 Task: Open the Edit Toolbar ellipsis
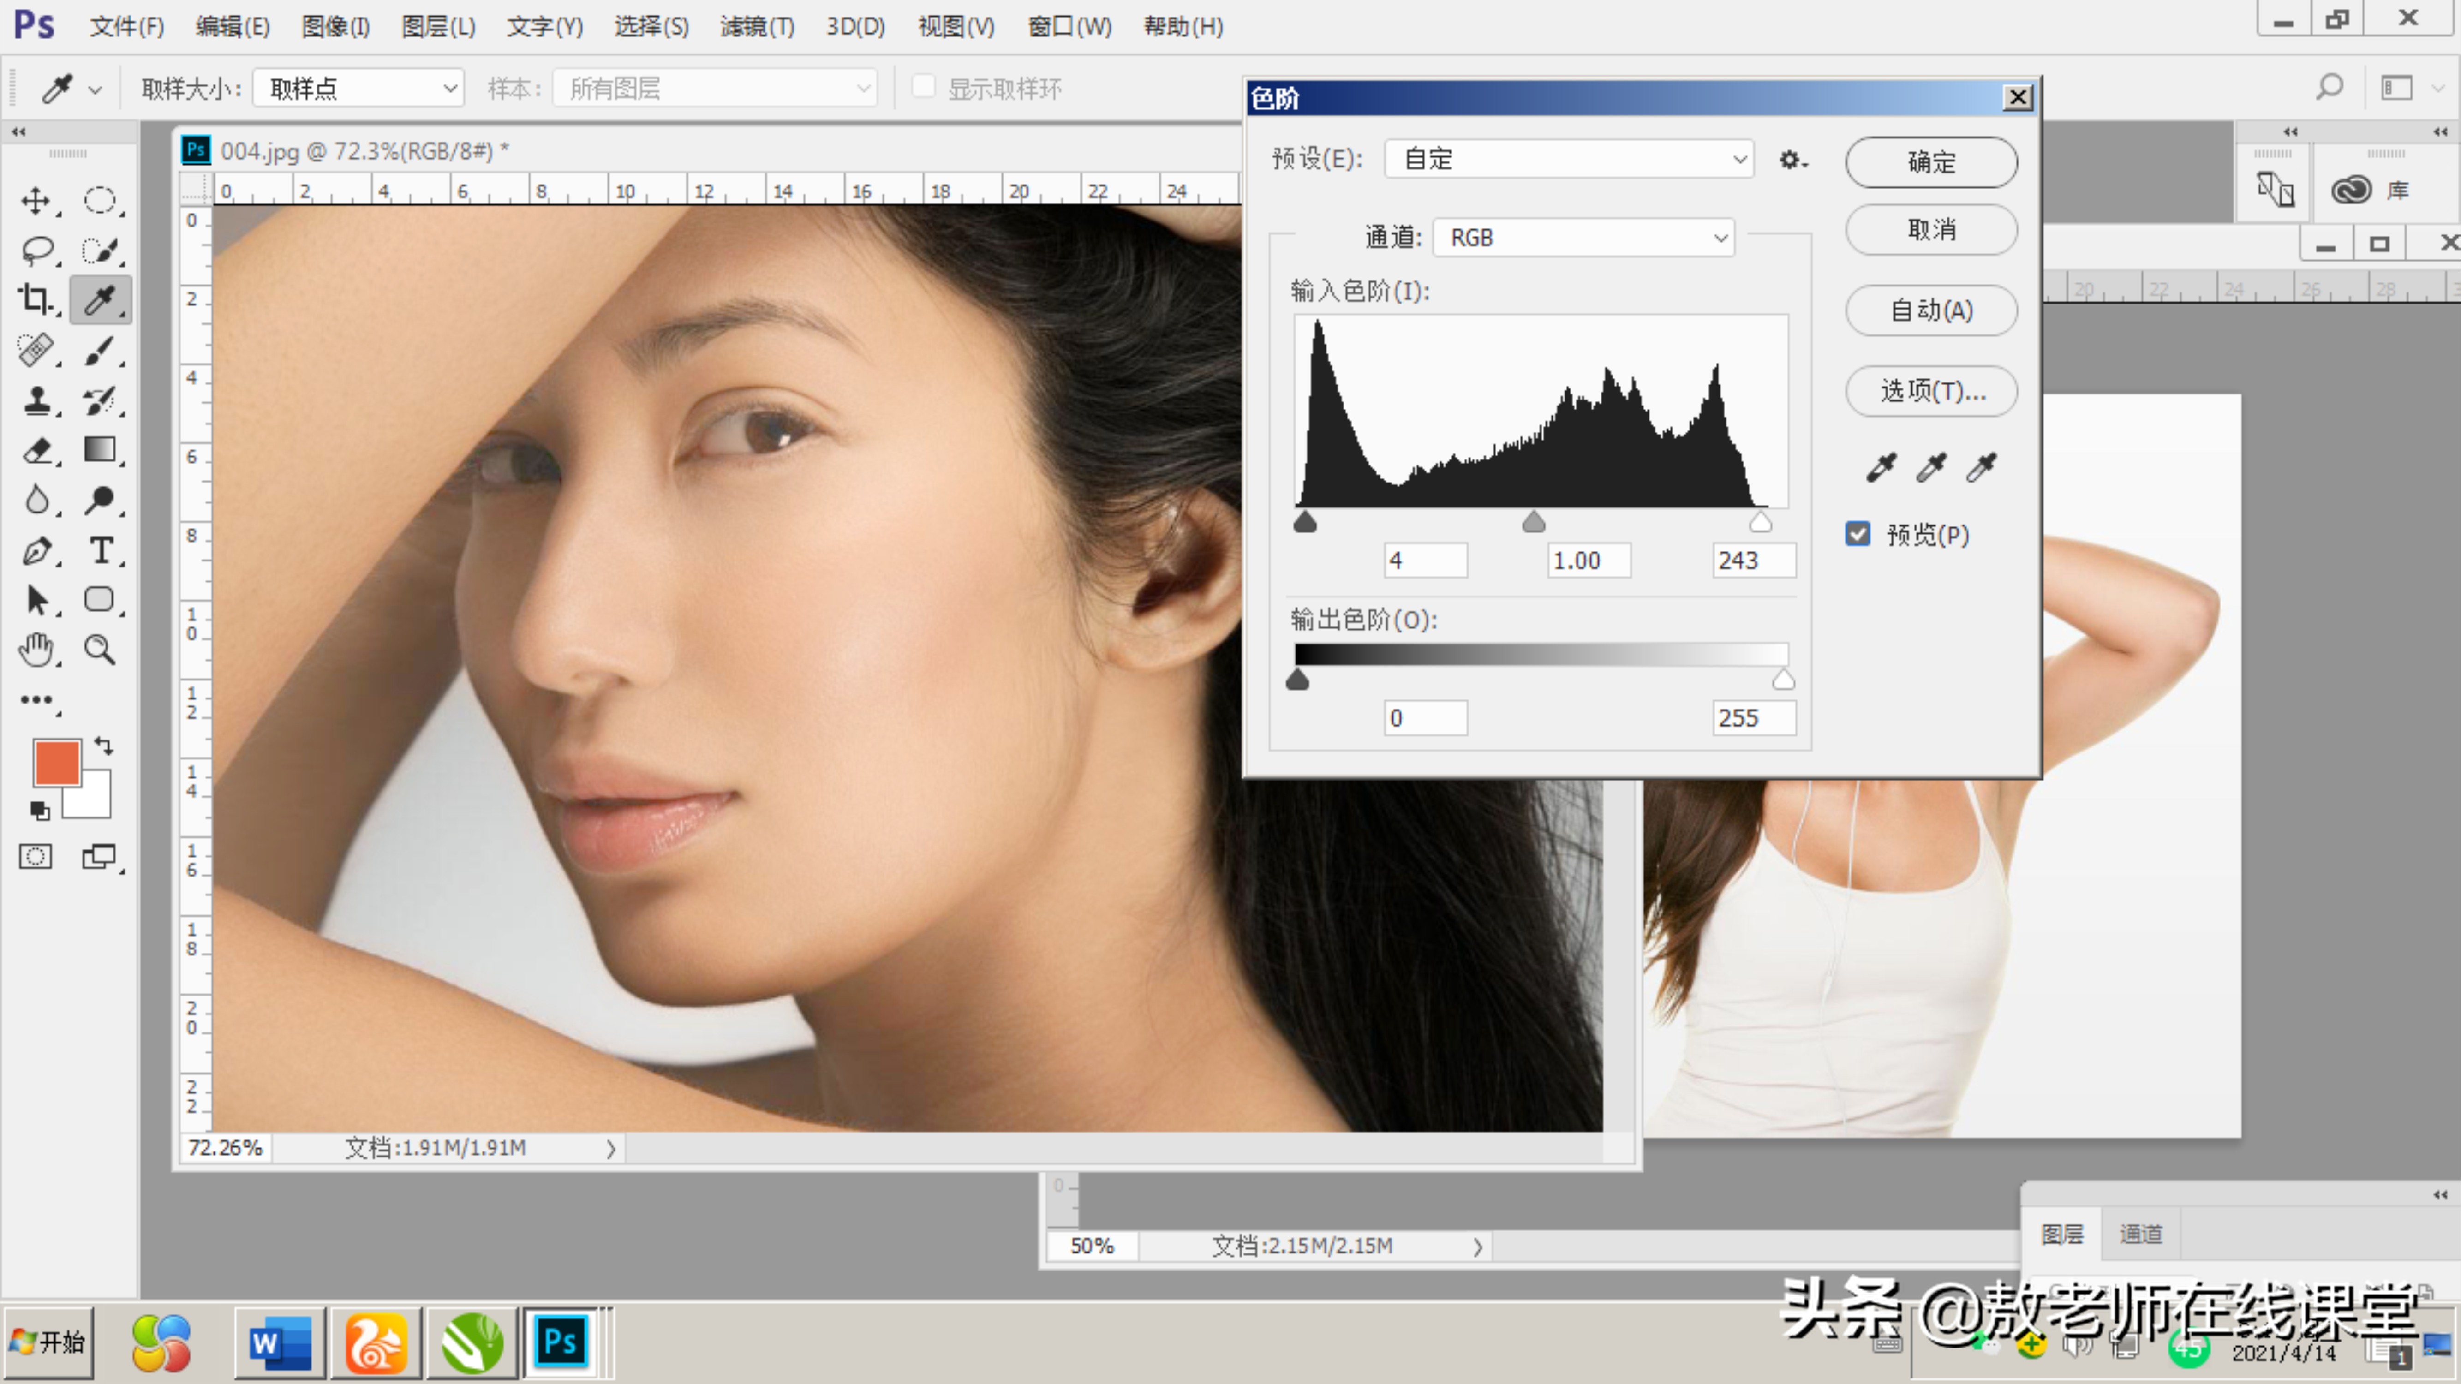pos(36,700)
